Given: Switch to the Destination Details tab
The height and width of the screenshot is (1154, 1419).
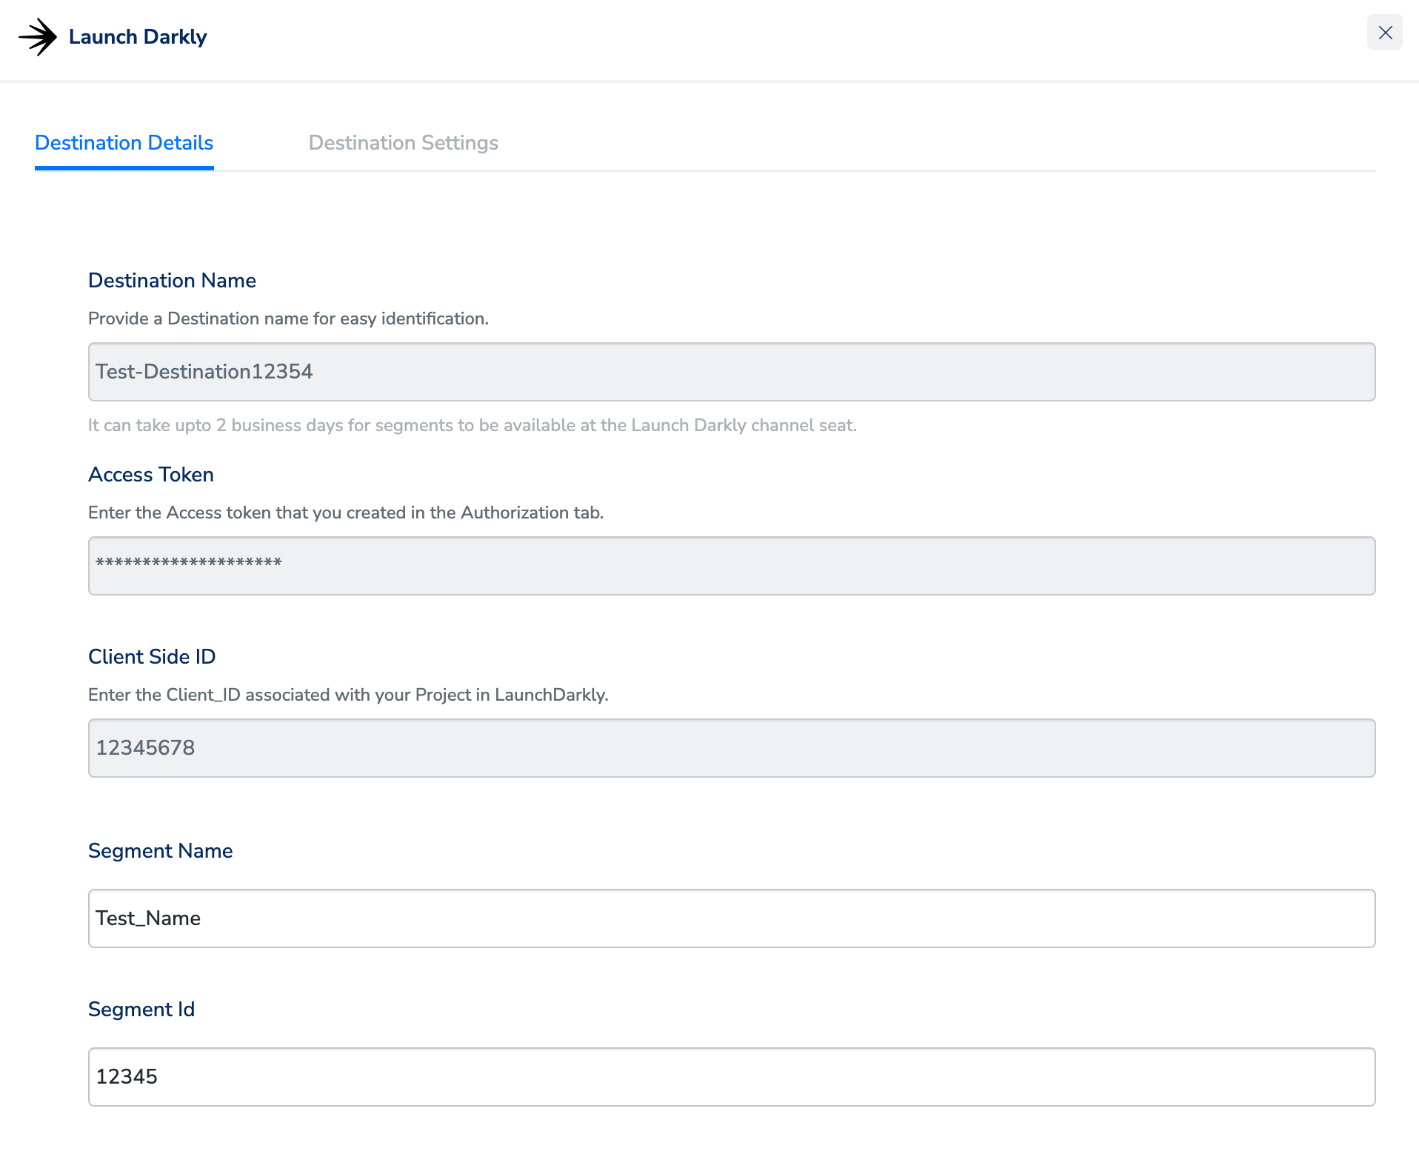Looking at the screenshot, I should pos(124,143).
